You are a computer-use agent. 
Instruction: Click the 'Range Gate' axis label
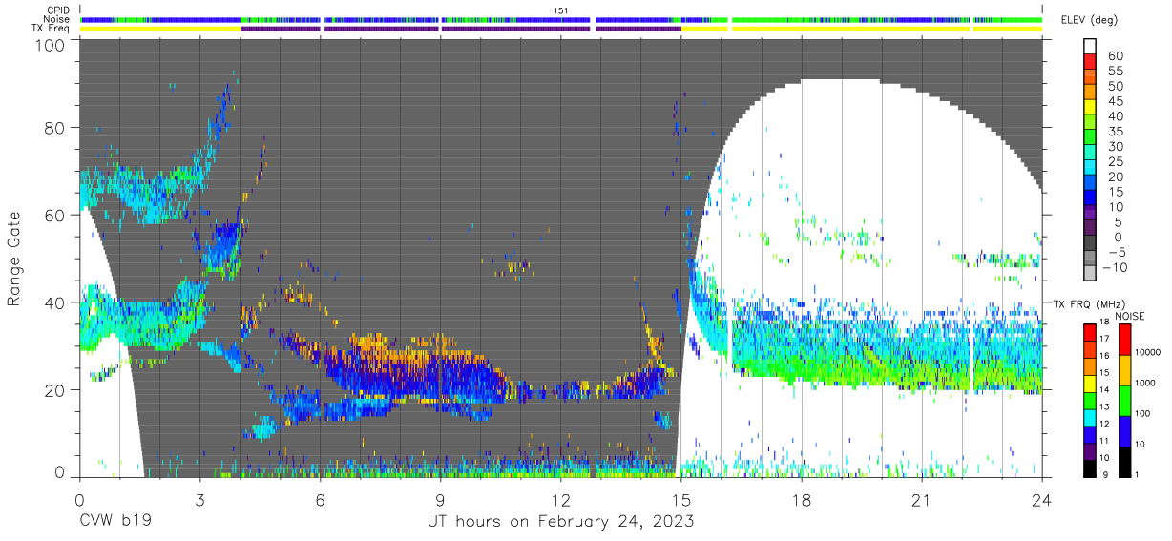(14, 260)
